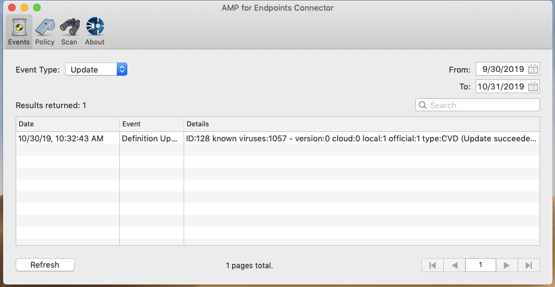
Task: Click the magnifier icon in Search box
Action: click(x=422, y=105)
